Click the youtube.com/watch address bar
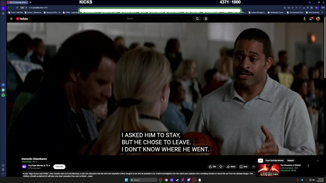 38,8
